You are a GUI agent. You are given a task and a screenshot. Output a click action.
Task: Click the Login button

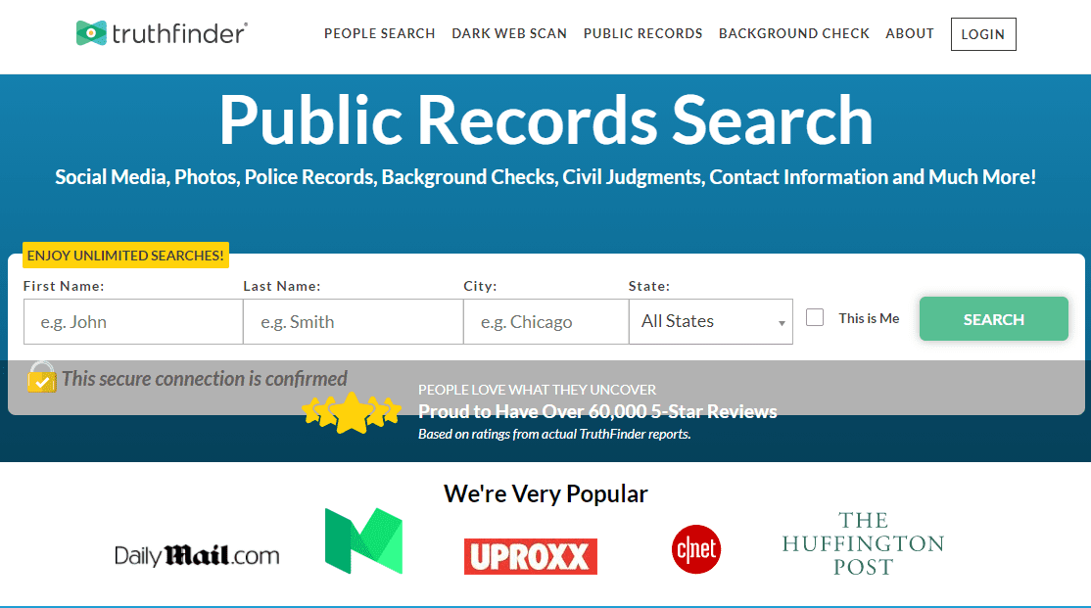click(982, 34)
